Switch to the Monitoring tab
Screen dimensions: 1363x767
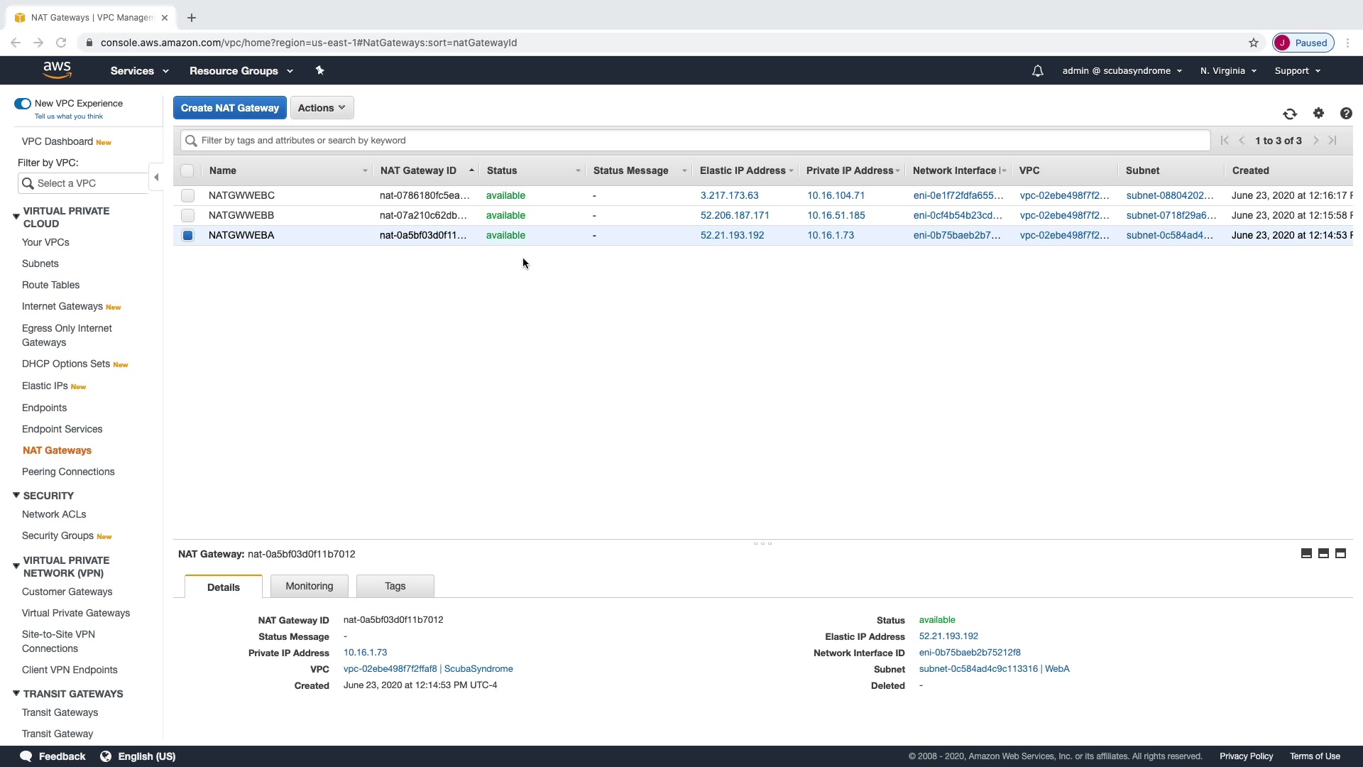pyautogui.click(x=309, y=586)
